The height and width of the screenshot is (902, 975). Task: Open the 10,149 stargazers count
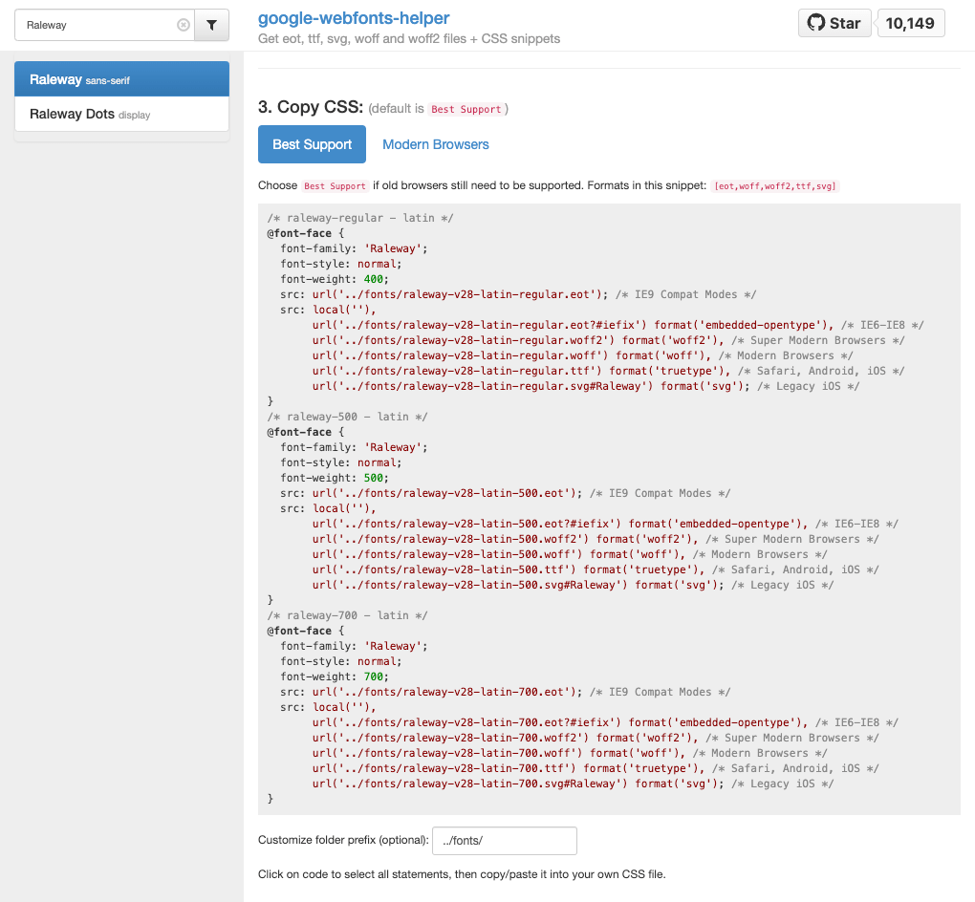tap(910, 23)
